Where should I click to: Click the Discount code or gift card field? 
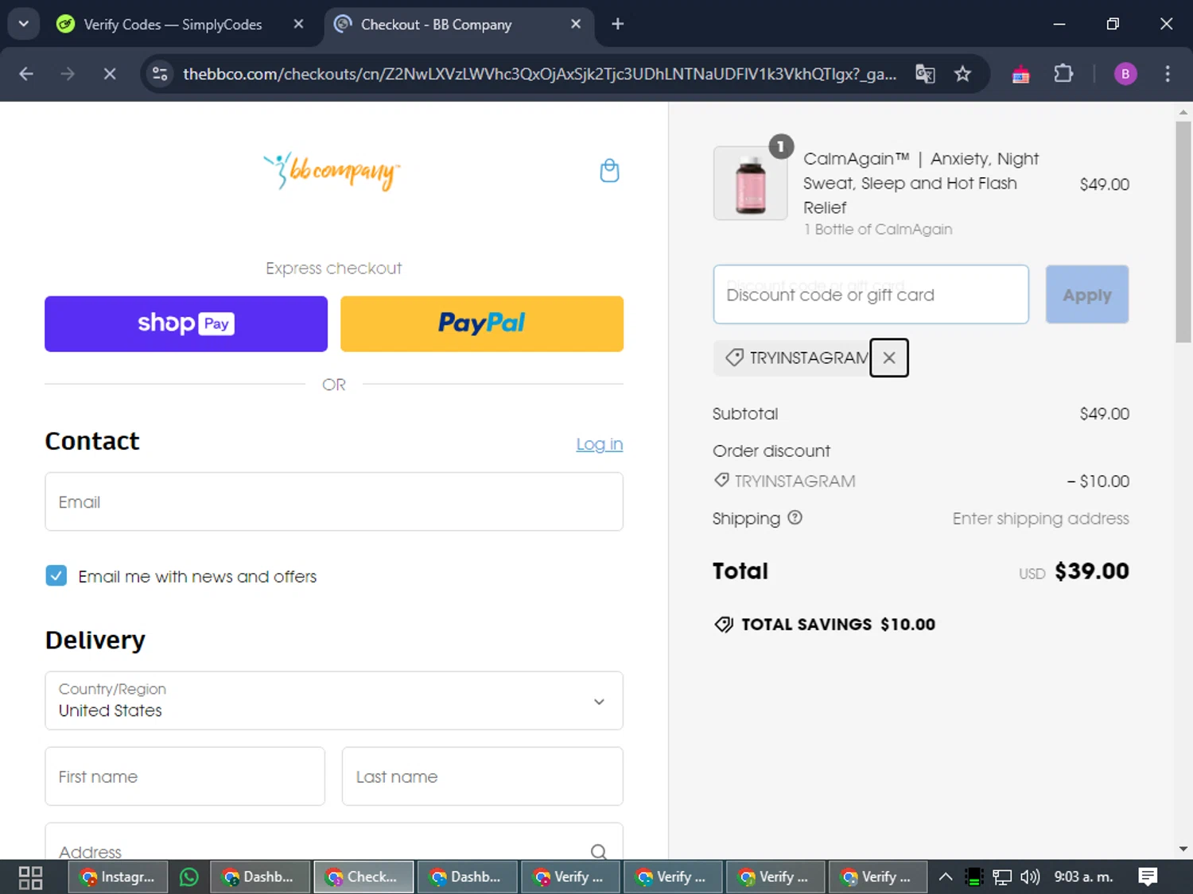(x=871, y=294)
